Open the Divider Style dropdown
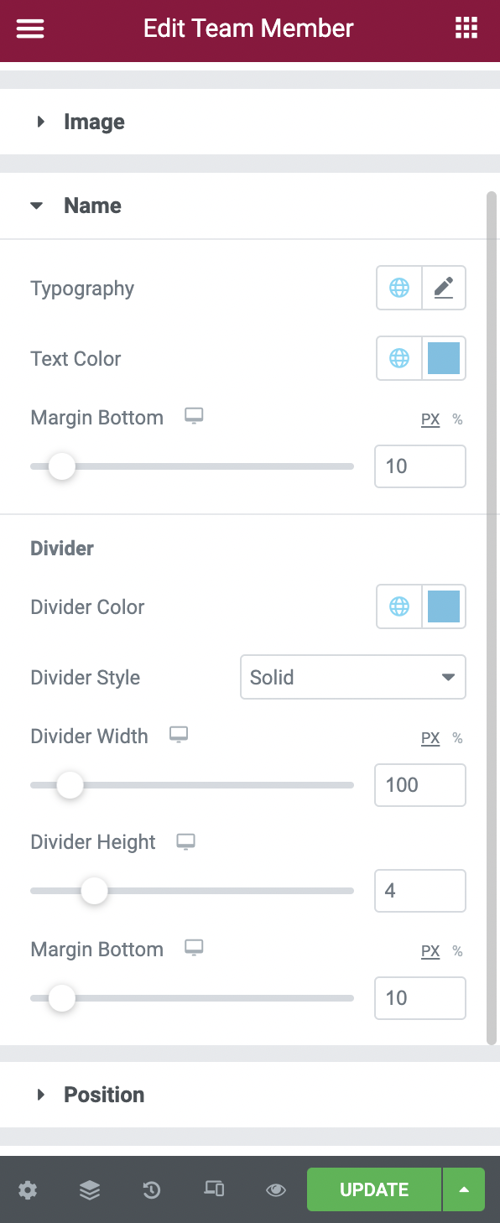The image size is (500, 1223). coord(352,677)
